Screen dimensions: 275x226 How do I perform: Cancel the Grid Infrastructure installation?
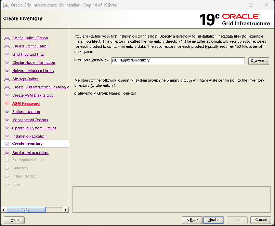(261, 220)
